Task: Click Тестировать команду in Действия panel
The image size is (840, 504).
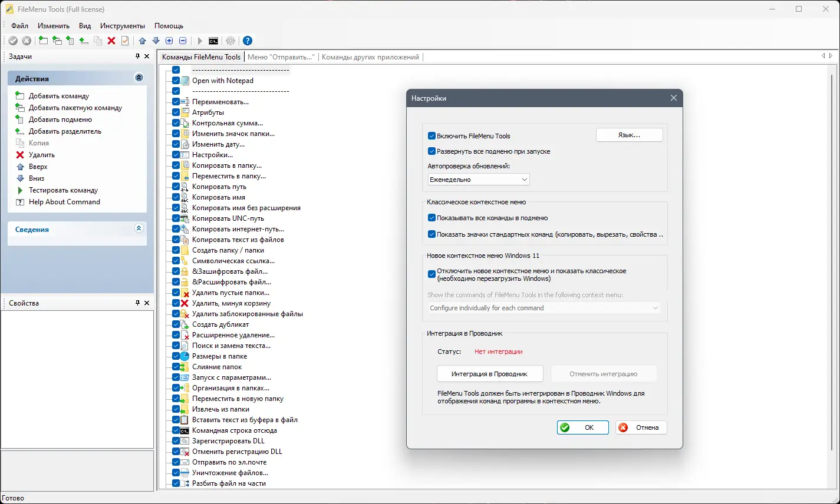Action: (63, 190)
